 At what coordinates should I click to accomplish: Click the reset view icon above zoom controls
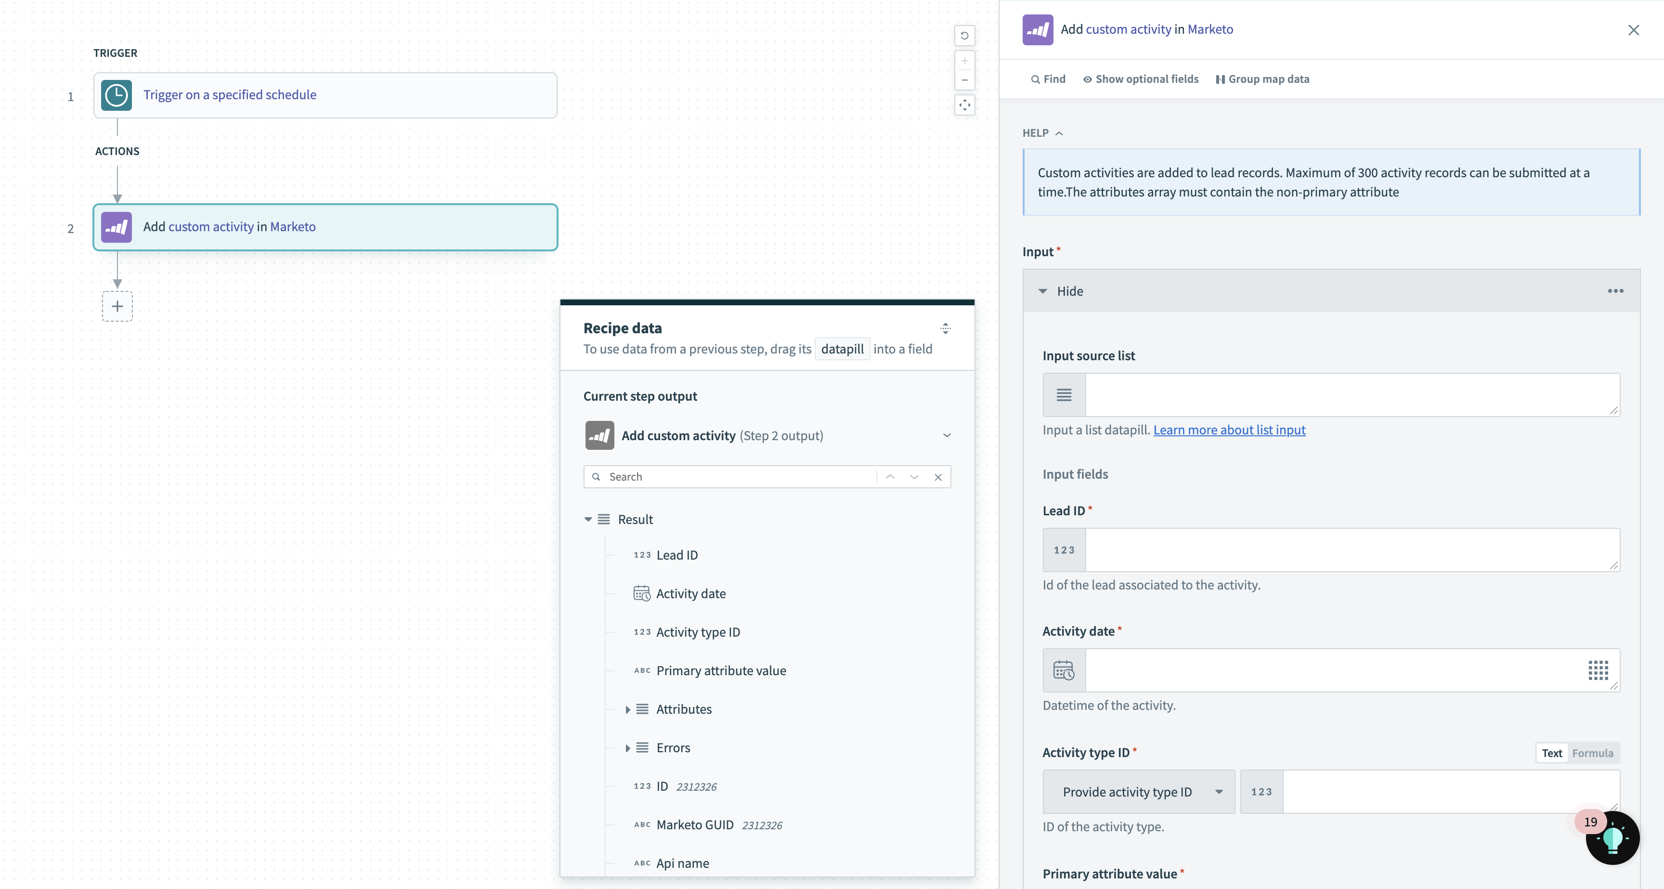[964, 36]
